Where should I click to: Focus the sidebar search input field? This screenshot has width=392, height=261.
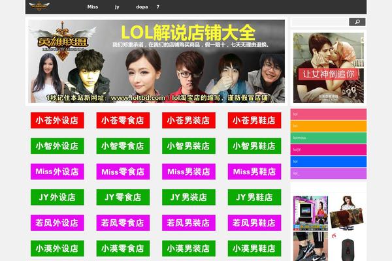tap(320, 22)
